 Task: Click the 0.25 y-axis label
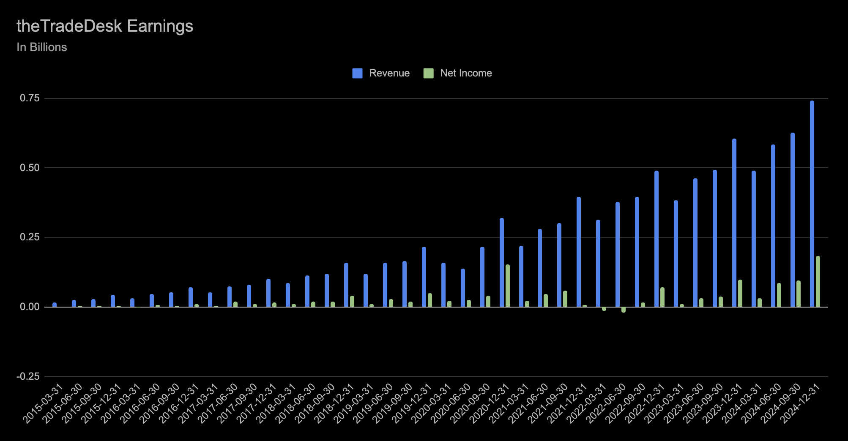click(x=30, y=237)
